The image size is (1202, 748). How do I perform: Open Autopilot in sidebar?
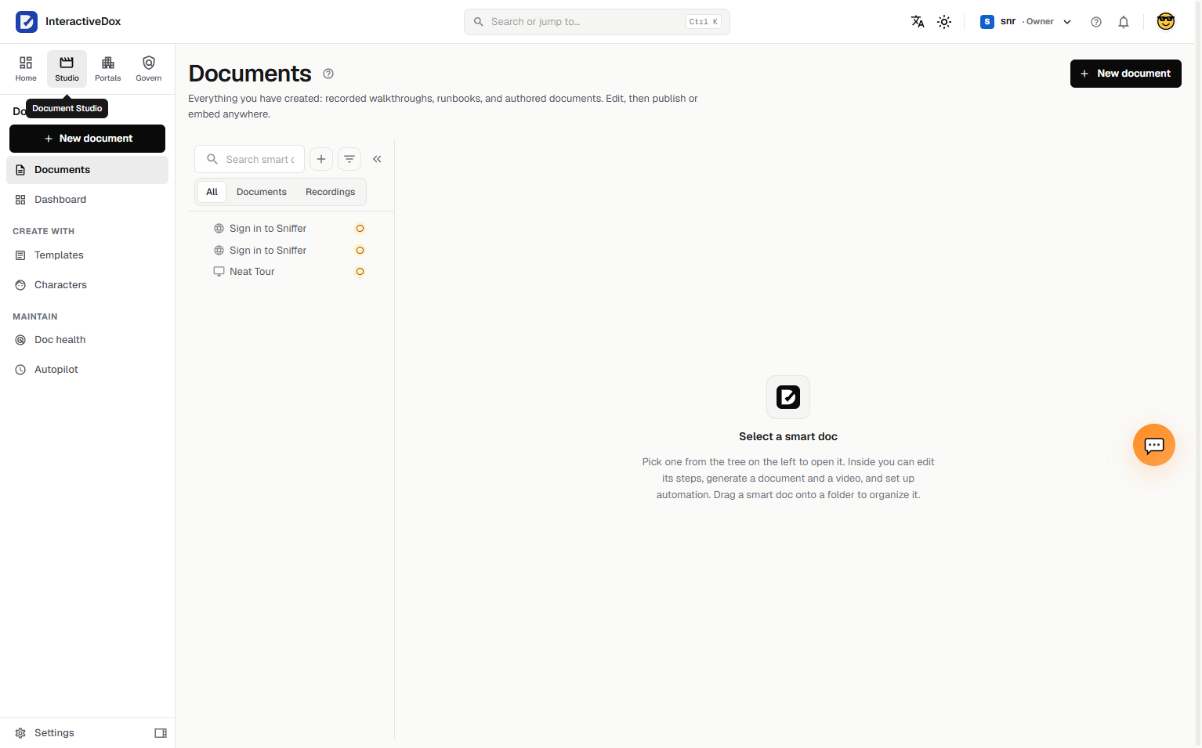87,370
